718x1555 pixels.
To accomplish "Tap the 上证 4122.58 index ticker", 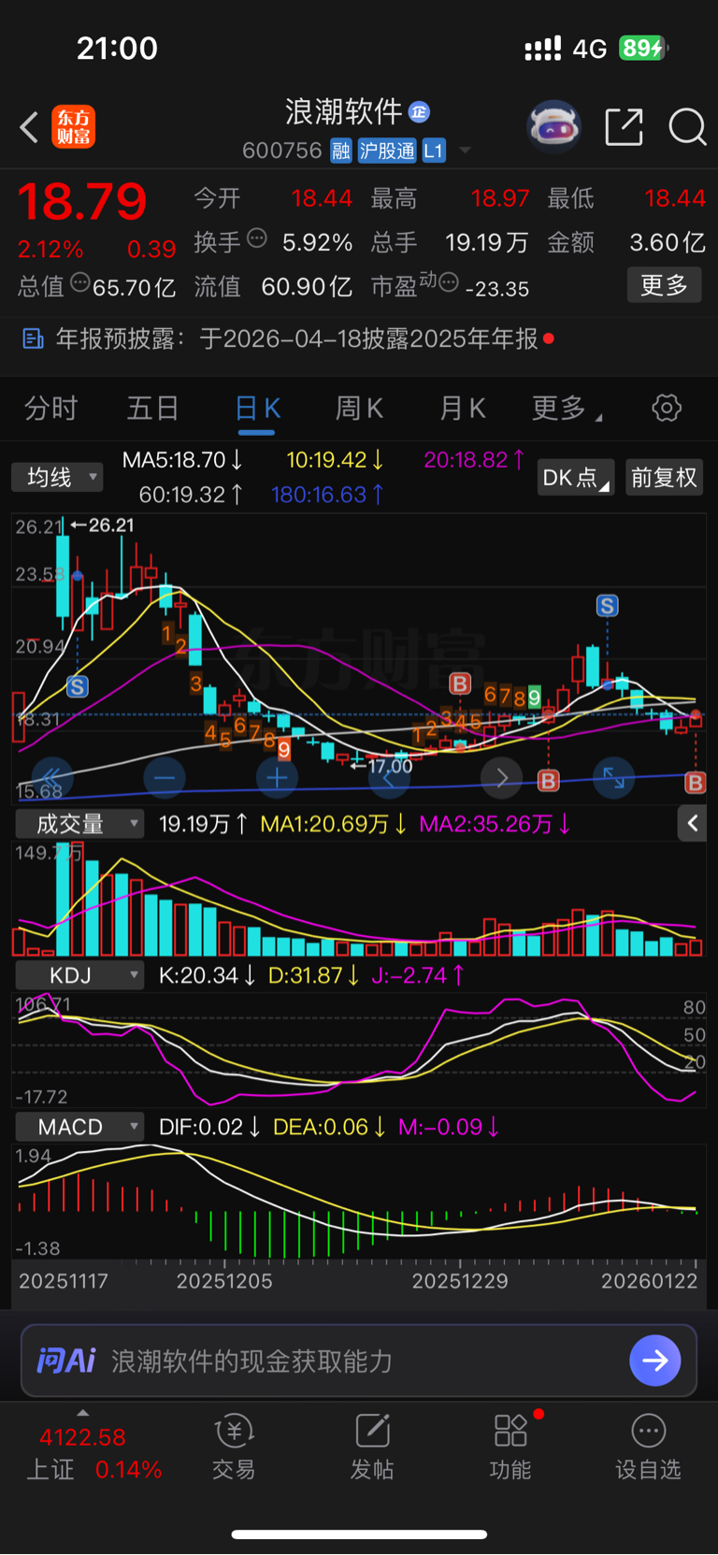I will (93, 1453).
